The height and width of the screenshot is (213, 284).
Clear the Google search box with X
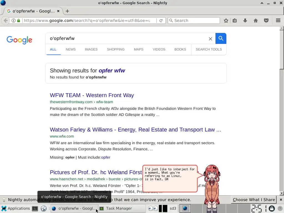[x=210, y=39]
